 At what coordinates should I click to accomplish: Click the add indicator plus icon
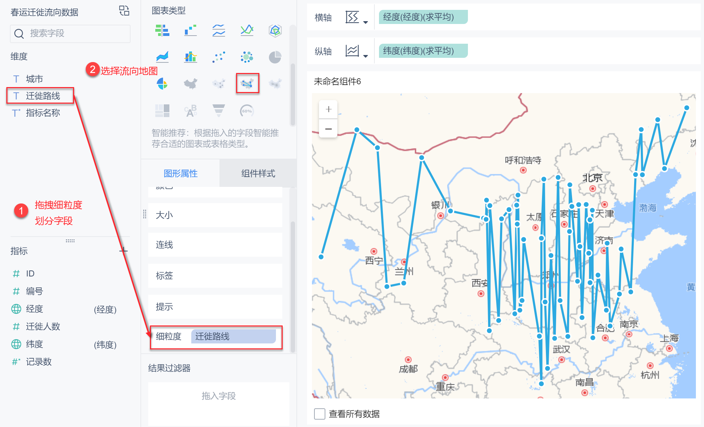[x=123, y=251]
